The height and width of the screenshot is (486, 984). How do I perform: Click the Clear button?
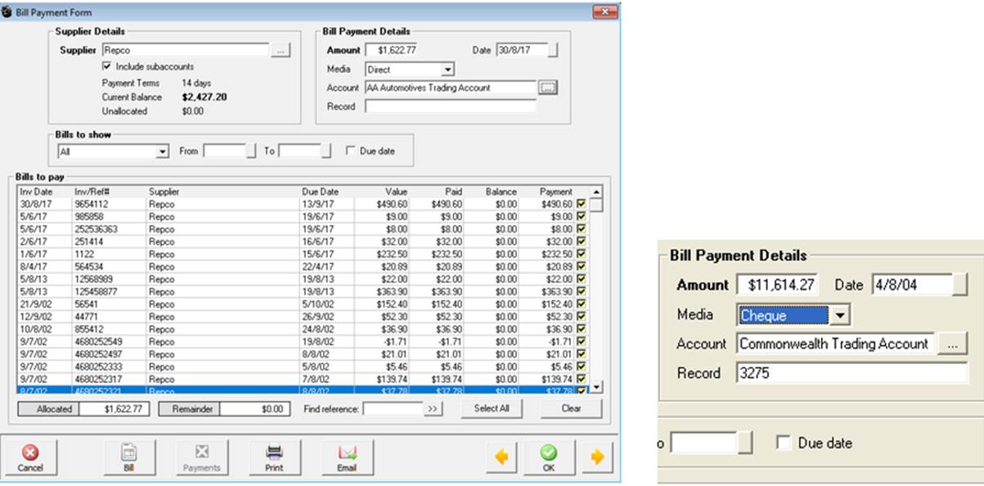click(571, 408)
